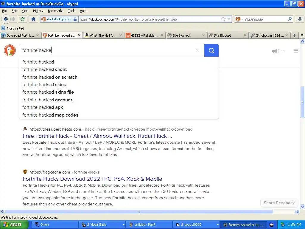Image resolution: width=305 pixels, height=229 pixels.
Task: Click the vertical scrollbar down arrow
Action: tap(302, 207)
